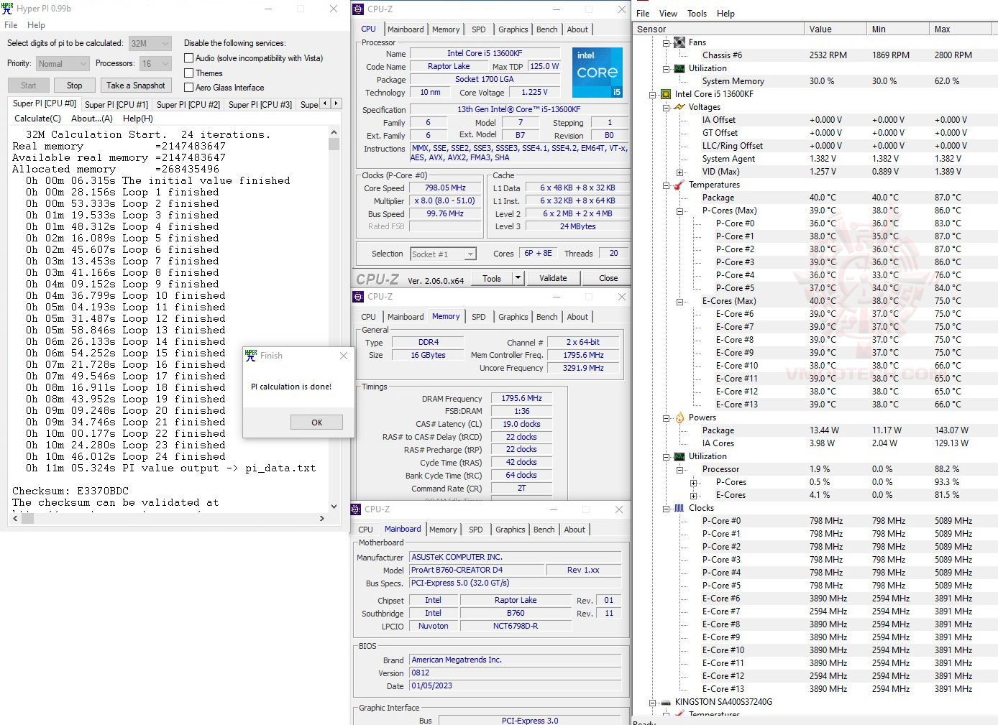Collapse the Intel Core i5 13600KF node
998x725 pixels.
[652, 94]
